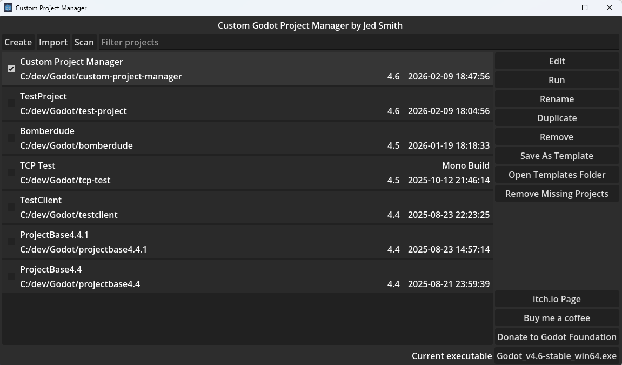Viewport: 622px width, 365px height.
Task: Check the TestProject checkbox
Action: (x=11, y=103)
